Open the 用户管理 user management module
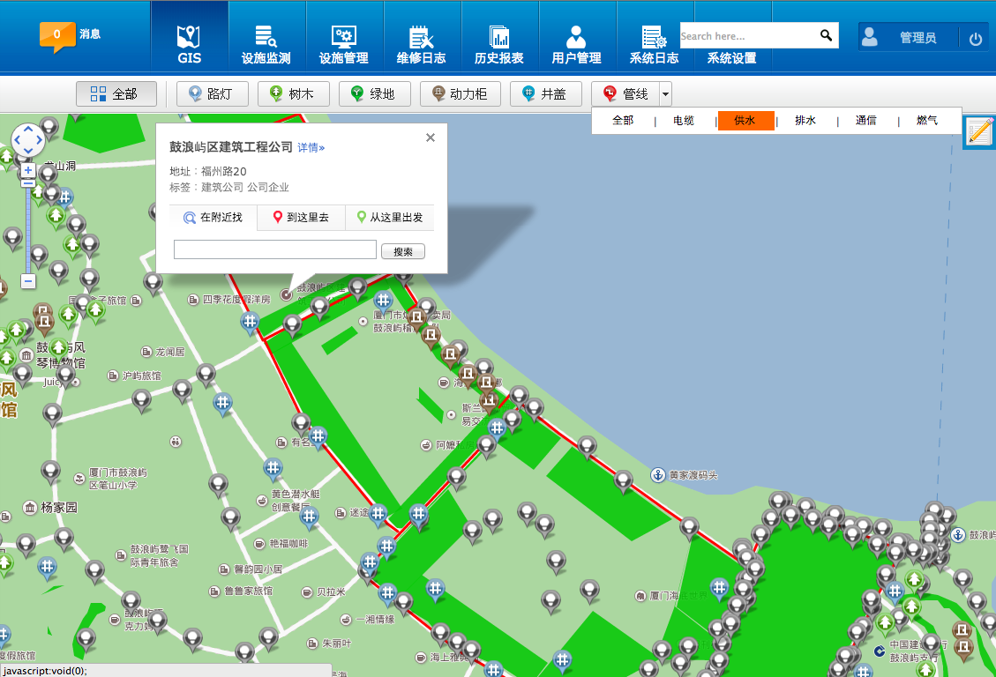The image size is (996, 677). [x=577, y=35]
